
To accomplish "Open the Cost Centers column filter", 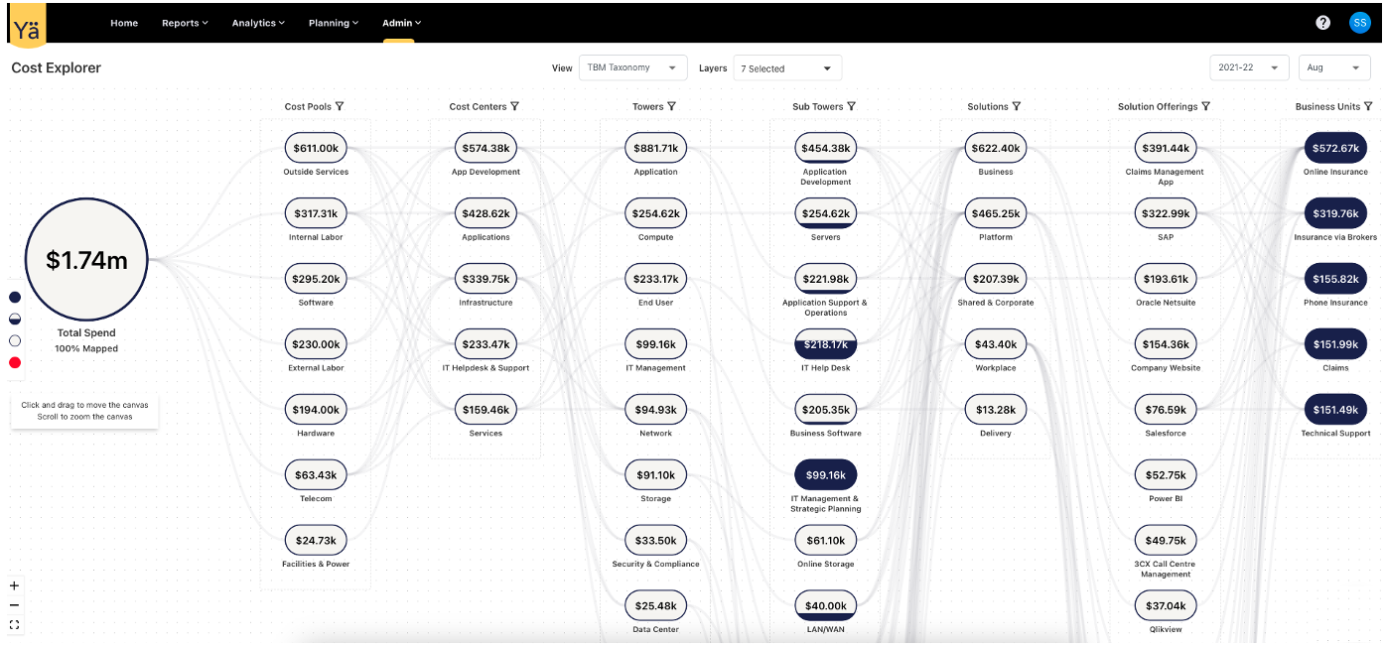I will click(514, 106).
